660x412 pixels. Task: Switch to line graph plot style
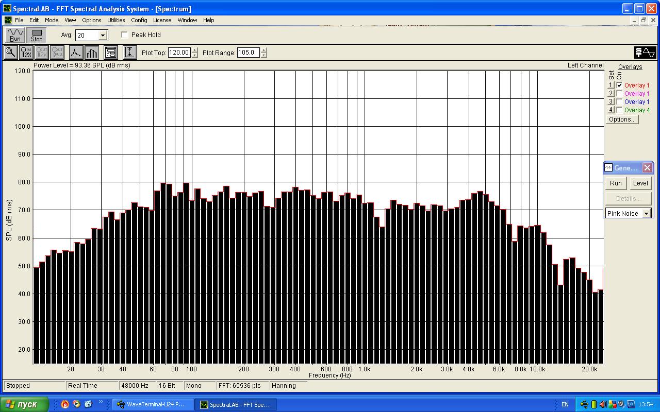[x=76, y=52]
